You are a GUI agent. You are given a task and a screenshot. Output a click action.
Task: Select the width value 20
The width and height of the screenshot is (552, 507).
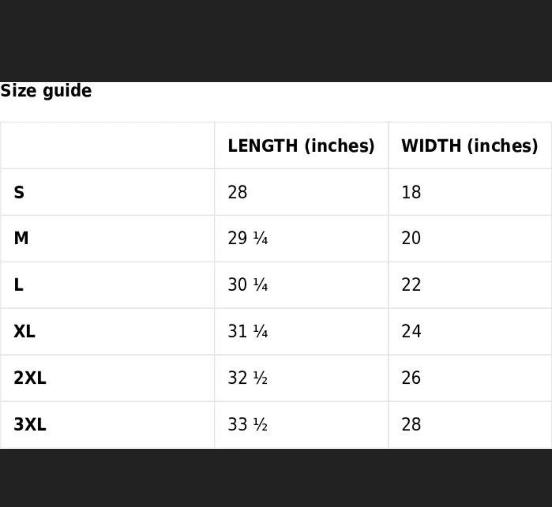pos(411,238)
